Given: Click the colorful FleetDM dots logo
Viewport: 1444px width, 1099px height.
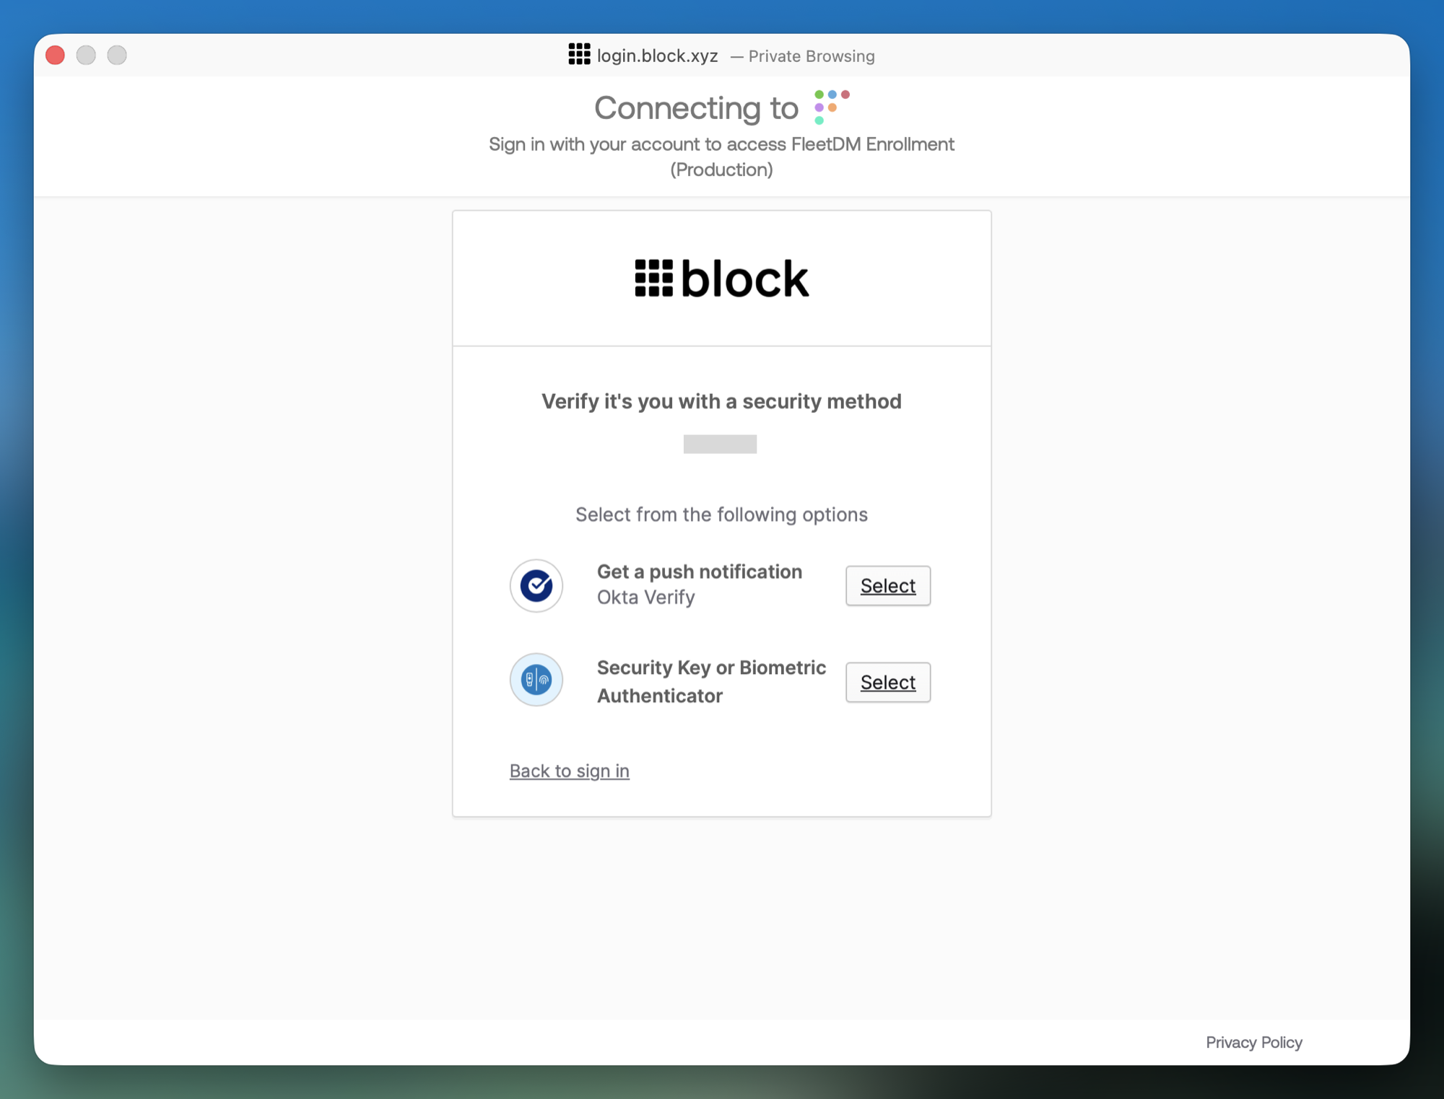Looking at the screenshot, I should 832,107.
